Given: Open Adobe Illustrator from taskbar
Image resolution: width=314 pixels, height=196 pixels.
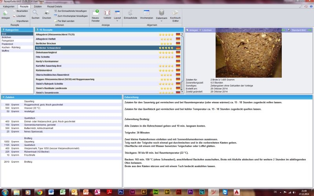Looking at the screenshot, I should click(x=144, y=192).
